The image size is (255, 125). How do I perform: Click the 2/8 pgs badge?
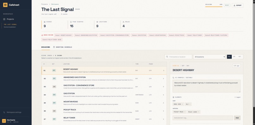click(236, 66)
